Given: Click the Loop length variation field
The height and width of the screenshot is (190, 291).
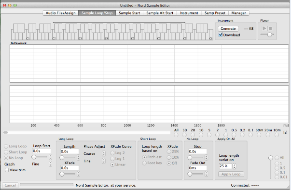Looking at the screenshot, I should [225, 166].
